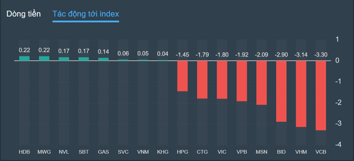
Task: Click the VIC red bar
Action: coord(222,80)
